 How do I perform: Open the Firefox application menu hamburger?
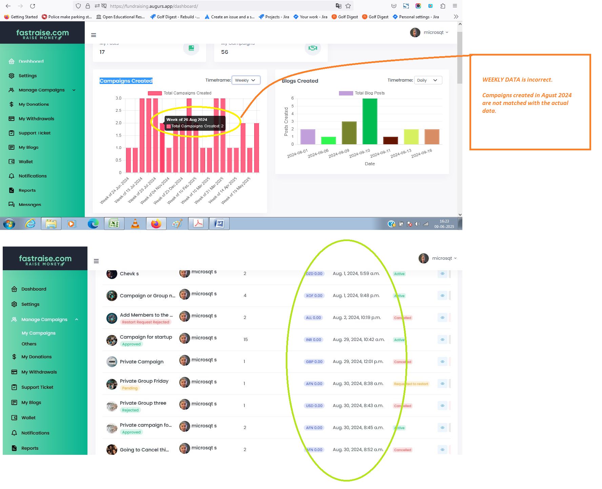tap(455, 6)
